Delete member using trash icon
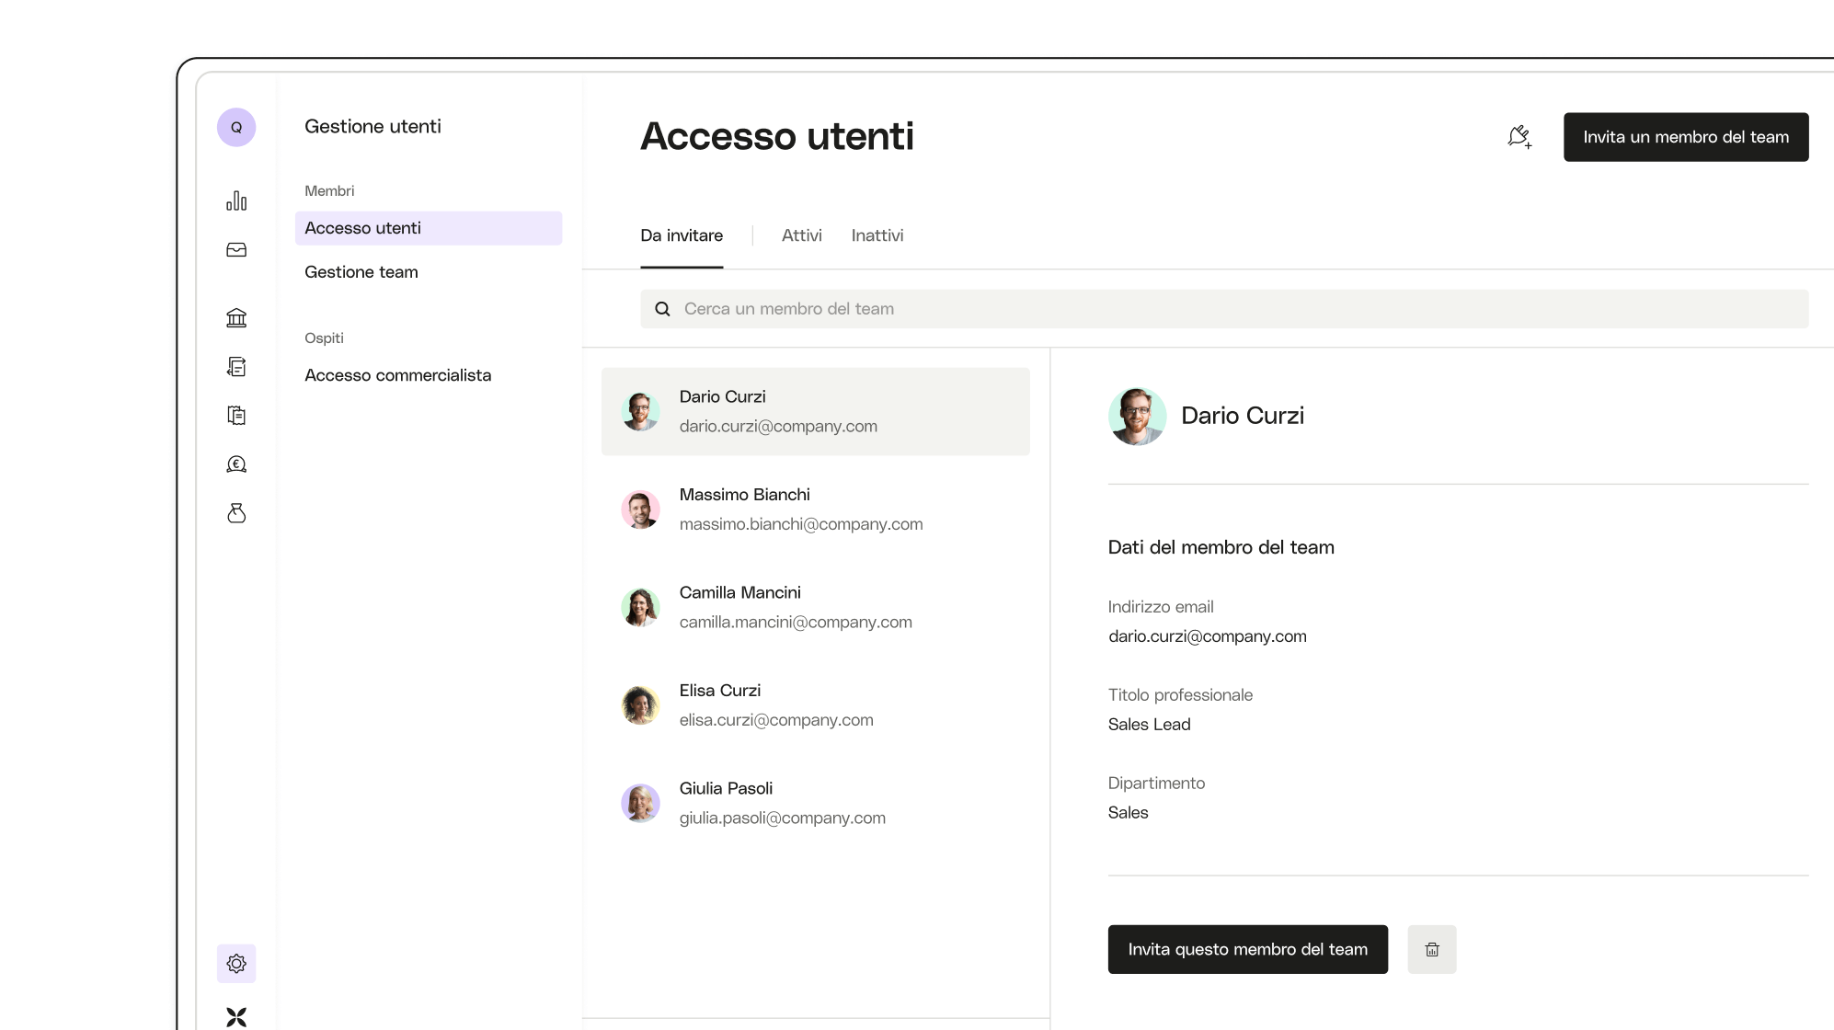The width and height of the screenshot is (1834, 1030). pos(1431,949)
